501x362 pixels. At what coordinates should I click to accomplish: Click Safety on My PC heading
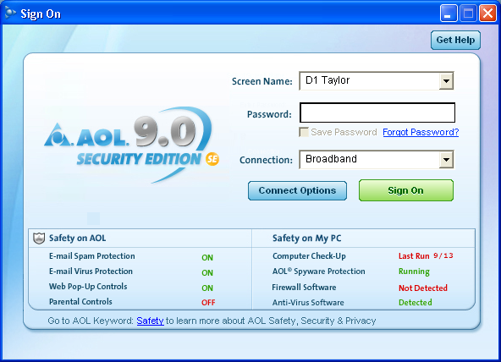point(306,239)
